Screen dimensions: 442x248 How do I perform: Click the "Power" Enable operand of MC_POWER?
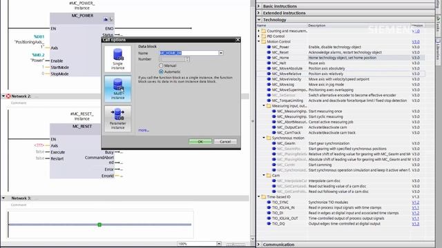click(37, 61)
